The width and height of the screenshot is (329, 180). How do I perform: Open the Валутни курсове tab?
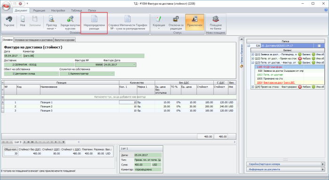pos(64,40)
